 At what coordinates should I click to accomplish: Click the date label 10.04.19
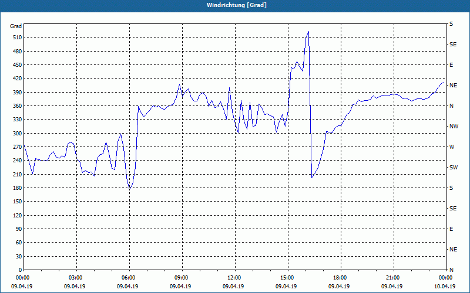pyautogui.click(x=445, y=287)
